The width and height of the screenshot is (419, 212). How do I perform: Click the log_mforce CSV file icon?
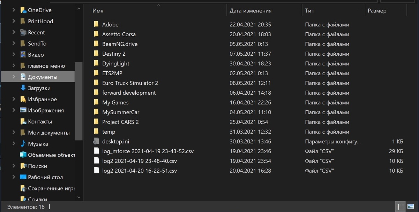pyautogui.click(x=96, y=151)
